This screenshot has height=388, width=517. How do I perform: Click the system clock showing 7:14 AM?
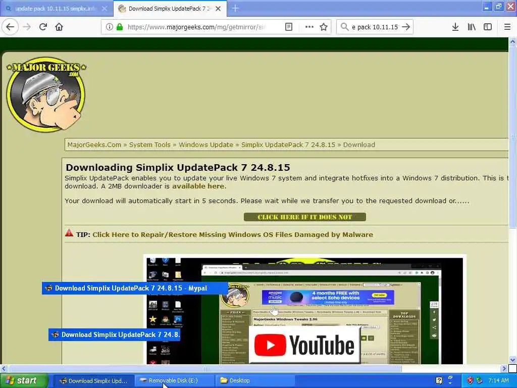[x=498, y=381]
